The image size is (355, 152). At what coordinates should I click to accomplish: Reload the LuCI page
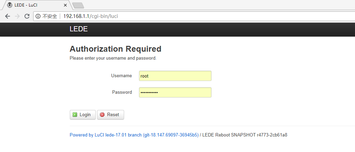click(27, 16)
